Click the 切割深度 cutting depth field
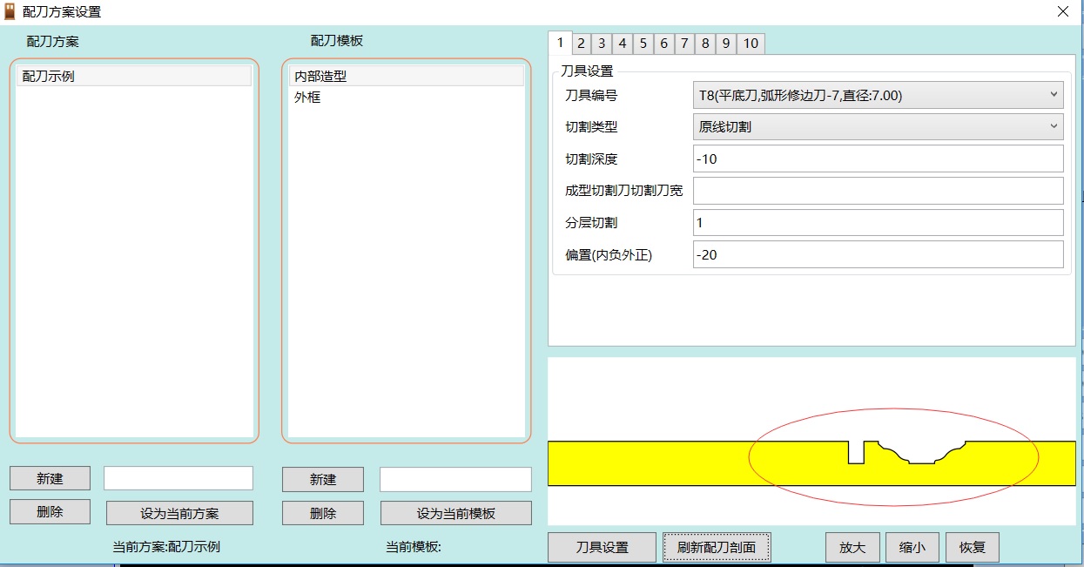Viewport: 1084px width, 567px height. click(x=878, y=159)
